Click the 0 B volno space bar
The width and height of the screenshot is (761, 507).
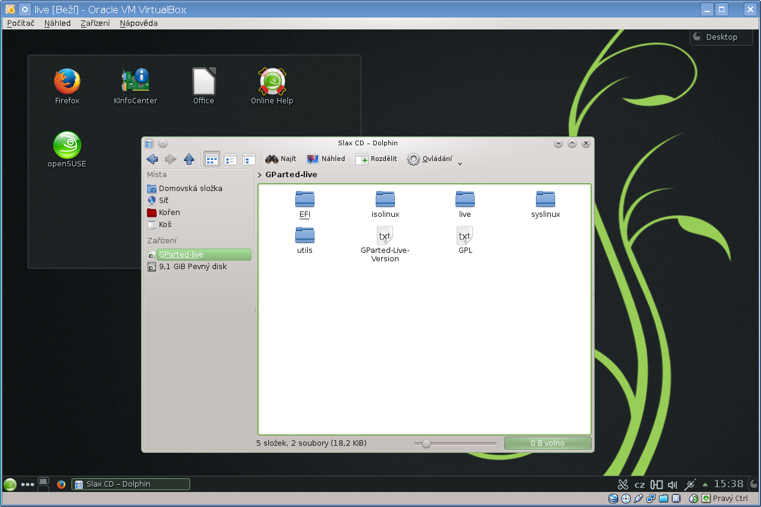click(548, 443)
